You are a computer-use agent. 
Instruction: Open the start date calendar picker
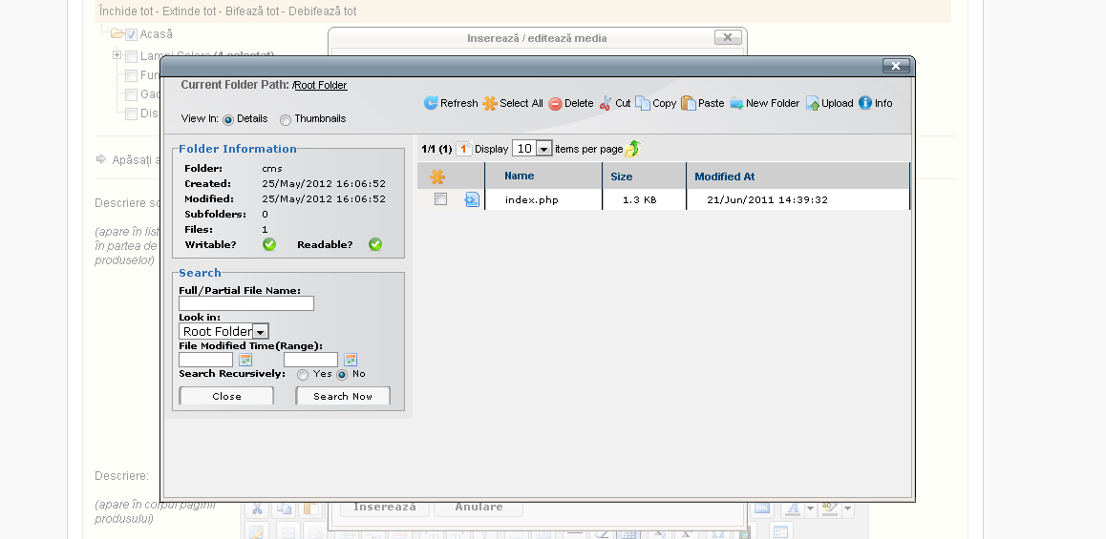(245, 360)
